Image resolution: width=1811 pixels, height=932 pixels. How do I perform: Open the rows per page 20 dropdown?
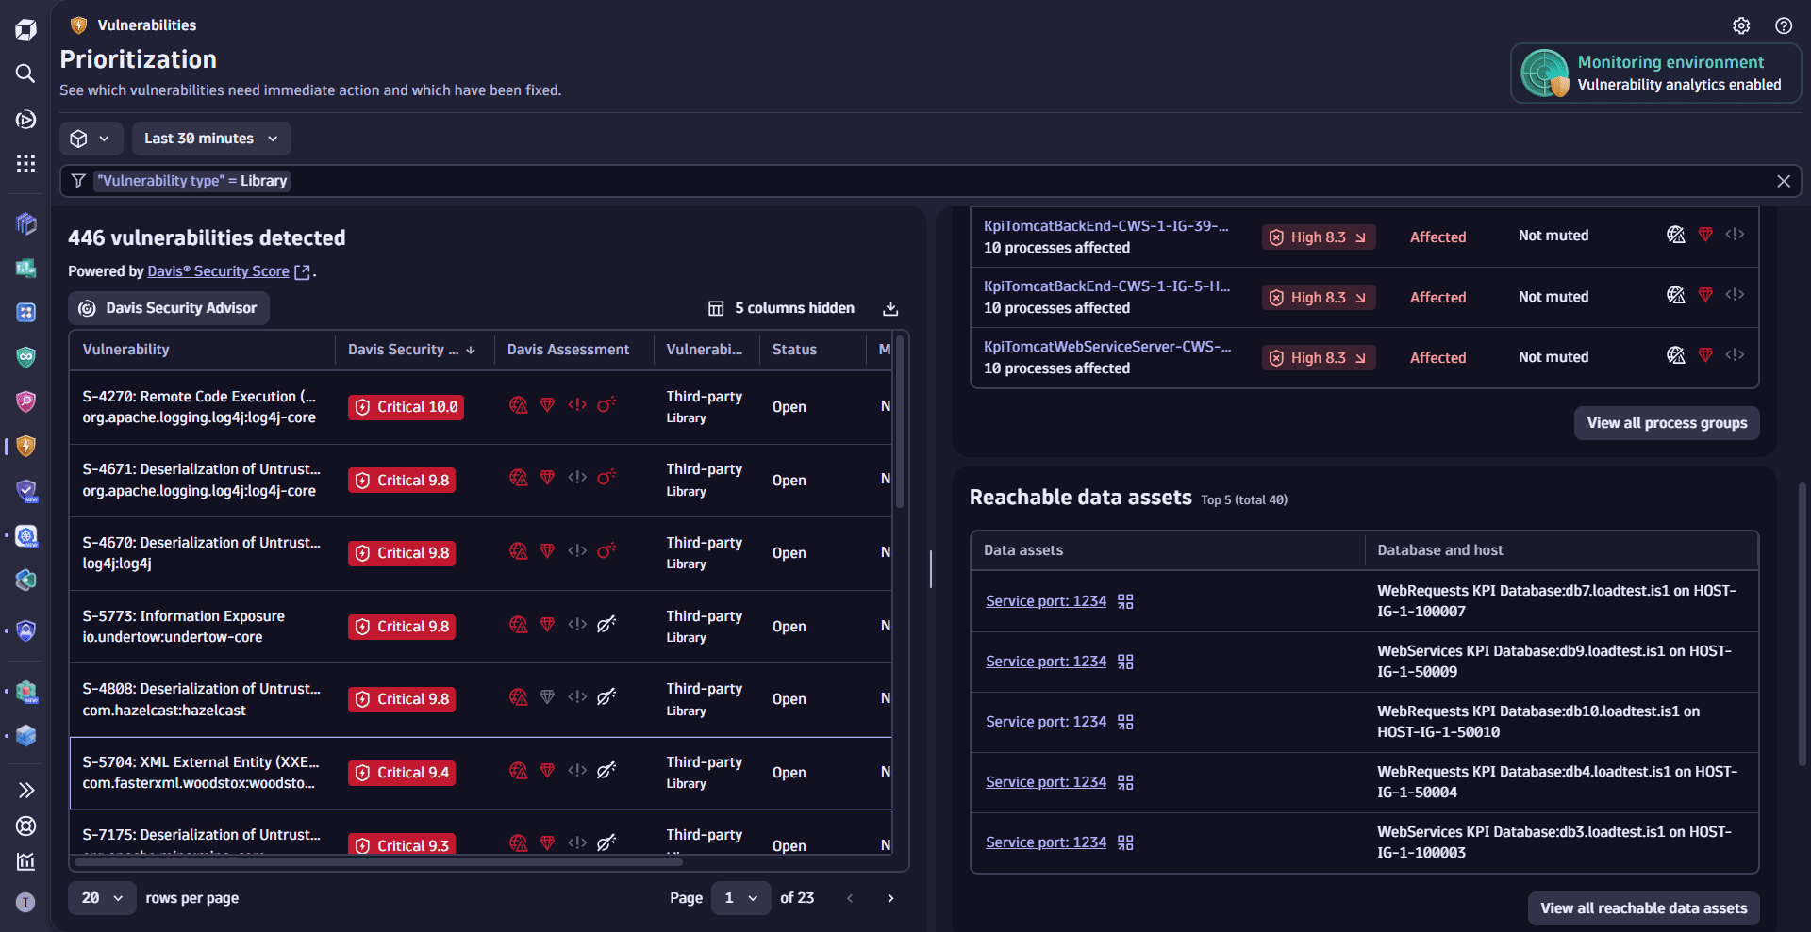[102, 898]
